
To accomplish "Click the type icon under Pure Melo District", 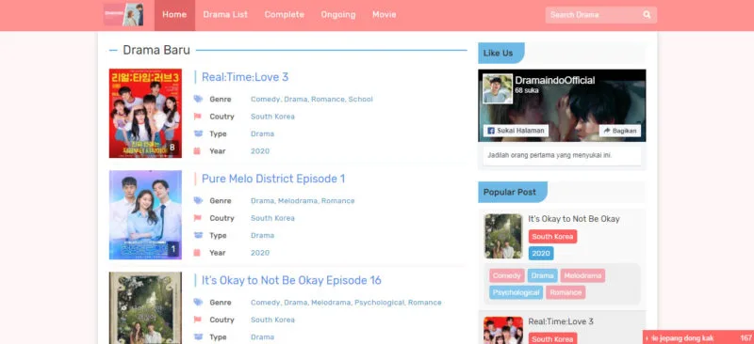I will [198, 235].
